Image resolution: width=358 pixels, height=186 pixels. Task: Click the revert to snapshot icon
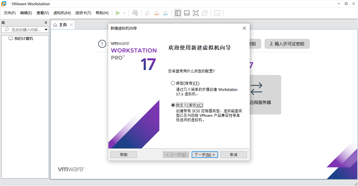156,13
